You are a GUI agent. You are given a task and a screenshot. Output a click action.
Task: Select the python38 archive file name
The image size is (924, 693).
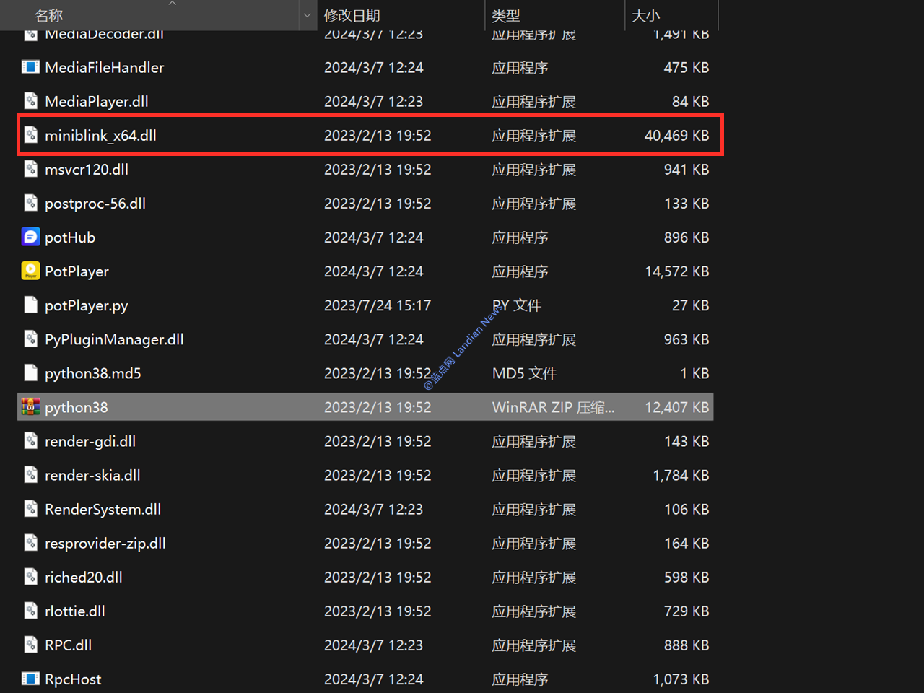pos(77,407)
